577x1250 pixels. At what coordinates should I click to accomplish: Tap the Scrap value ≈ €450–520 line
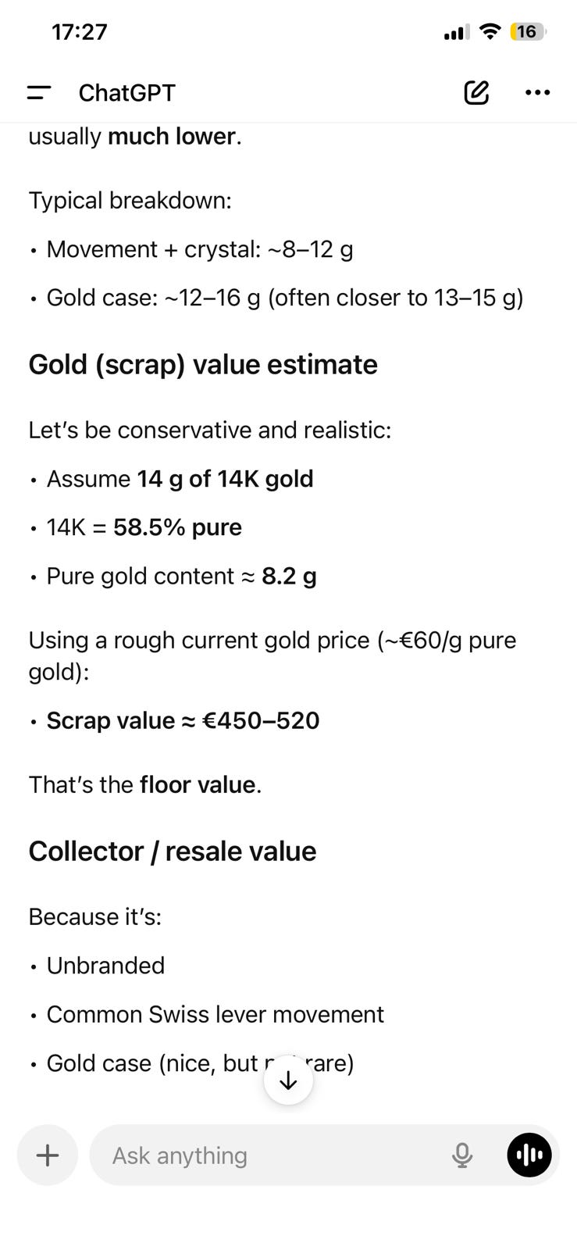pyautogui.click(x=183, y=720)
